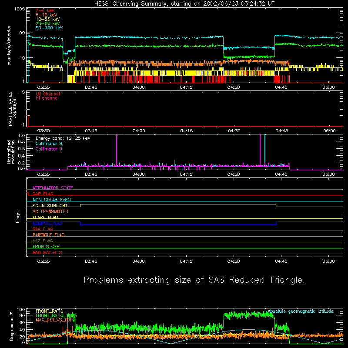
Task: Click the '1000' tick label on the counts axis
Action: 20,9
